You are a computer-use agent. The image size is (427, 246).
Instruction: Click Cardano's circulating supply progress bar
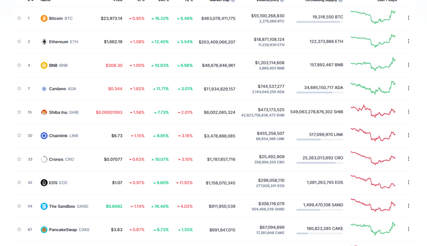(x=320, y=92)
